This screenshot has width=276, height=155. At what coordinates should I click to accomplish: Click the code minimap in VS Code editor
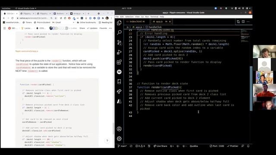coord(245,36)
